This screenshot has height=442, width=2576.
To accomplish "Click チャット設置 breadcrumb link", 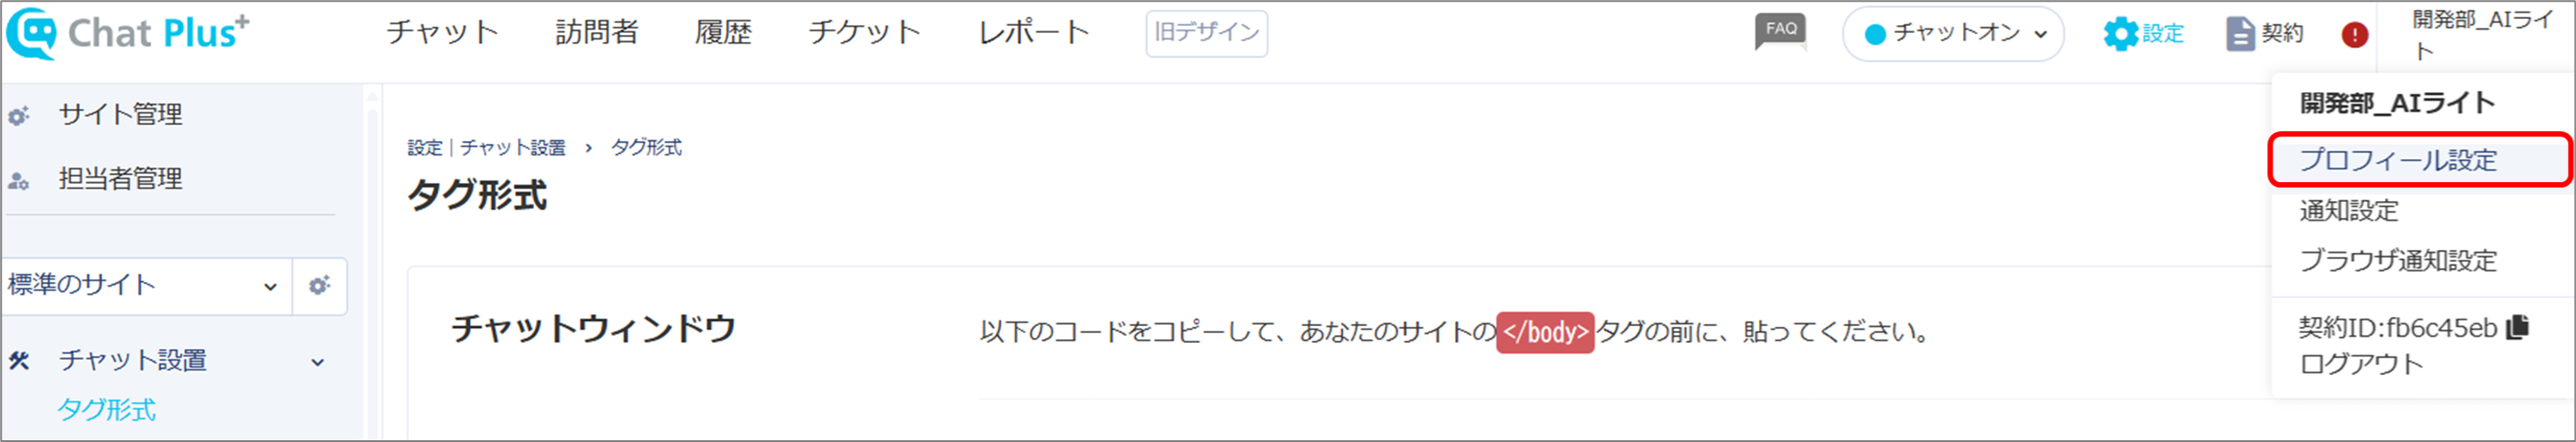I will point(513,147).
